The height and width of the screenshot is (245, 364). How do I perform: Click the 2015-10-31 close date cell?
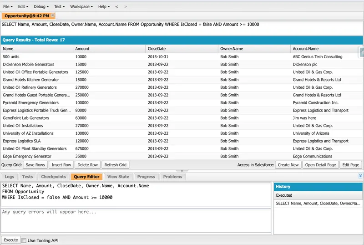pos(182,57)
